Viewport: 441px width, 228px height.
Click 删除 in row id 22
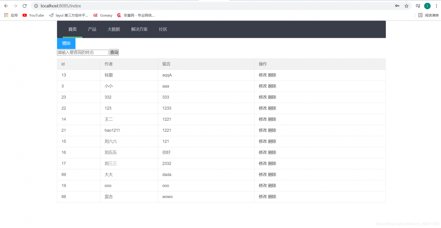point(272,108)
